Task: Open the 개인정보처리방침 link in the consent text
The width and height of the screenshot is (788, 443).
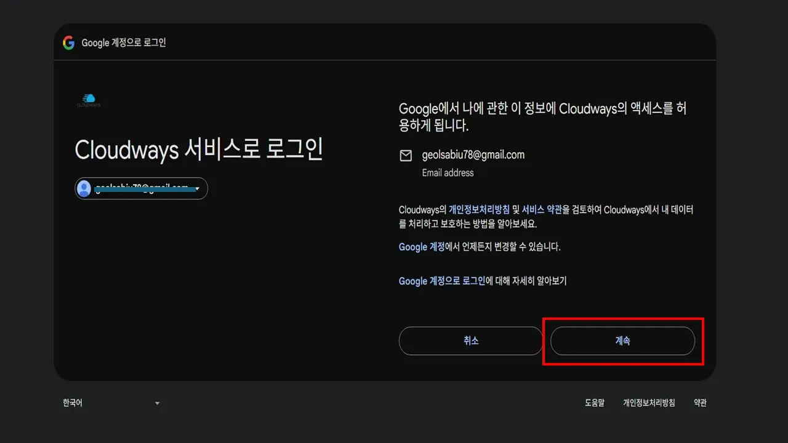Action: pyautogui.click(x=479, y=210)
